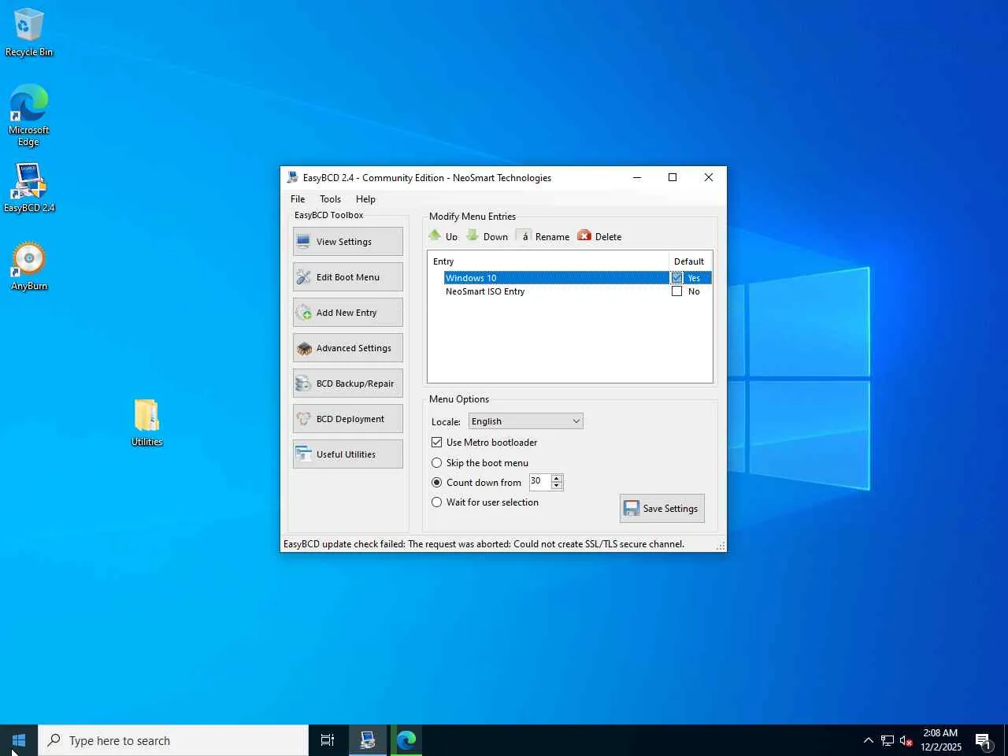Select the EasyBCD 2.4 desktop shortcut
Image resolution: width=1008 pixels, height=756 pixels.
(29, 188)
